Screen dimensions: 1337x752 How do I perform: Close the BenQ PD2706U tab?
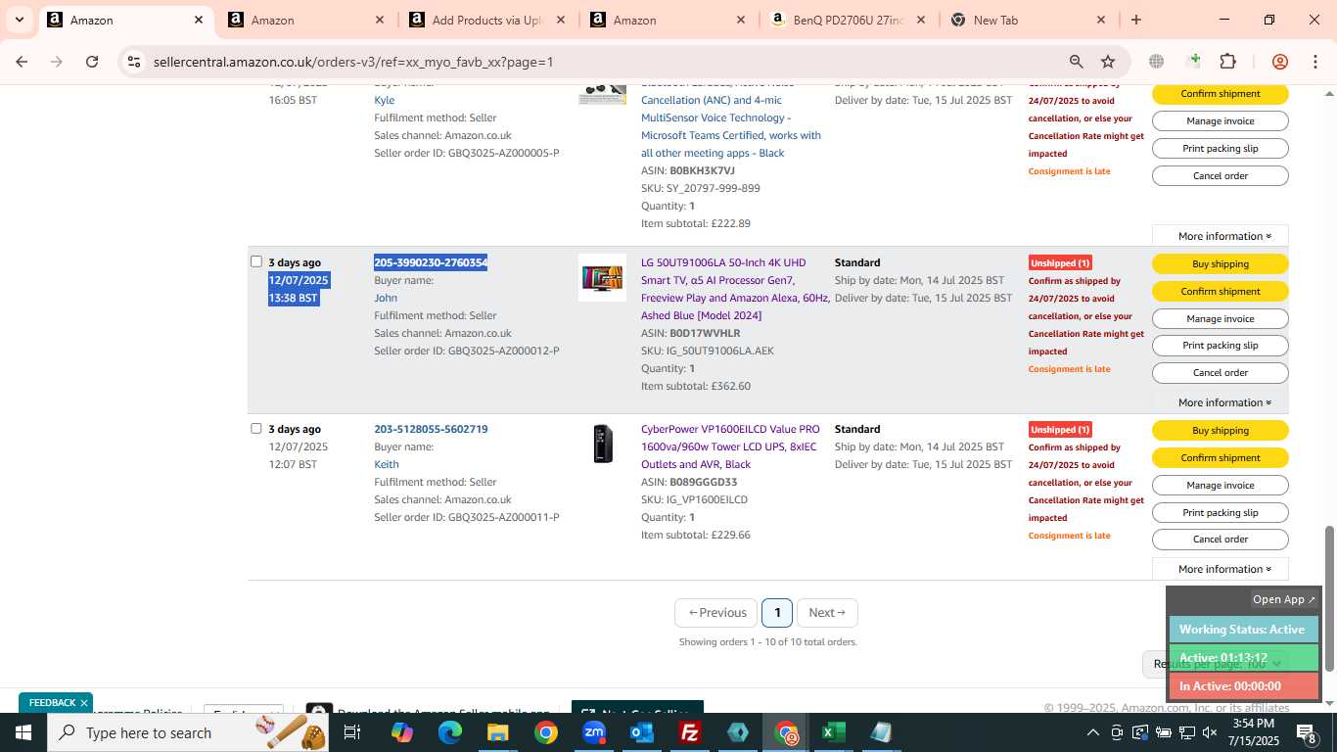(x=920, y=20)
